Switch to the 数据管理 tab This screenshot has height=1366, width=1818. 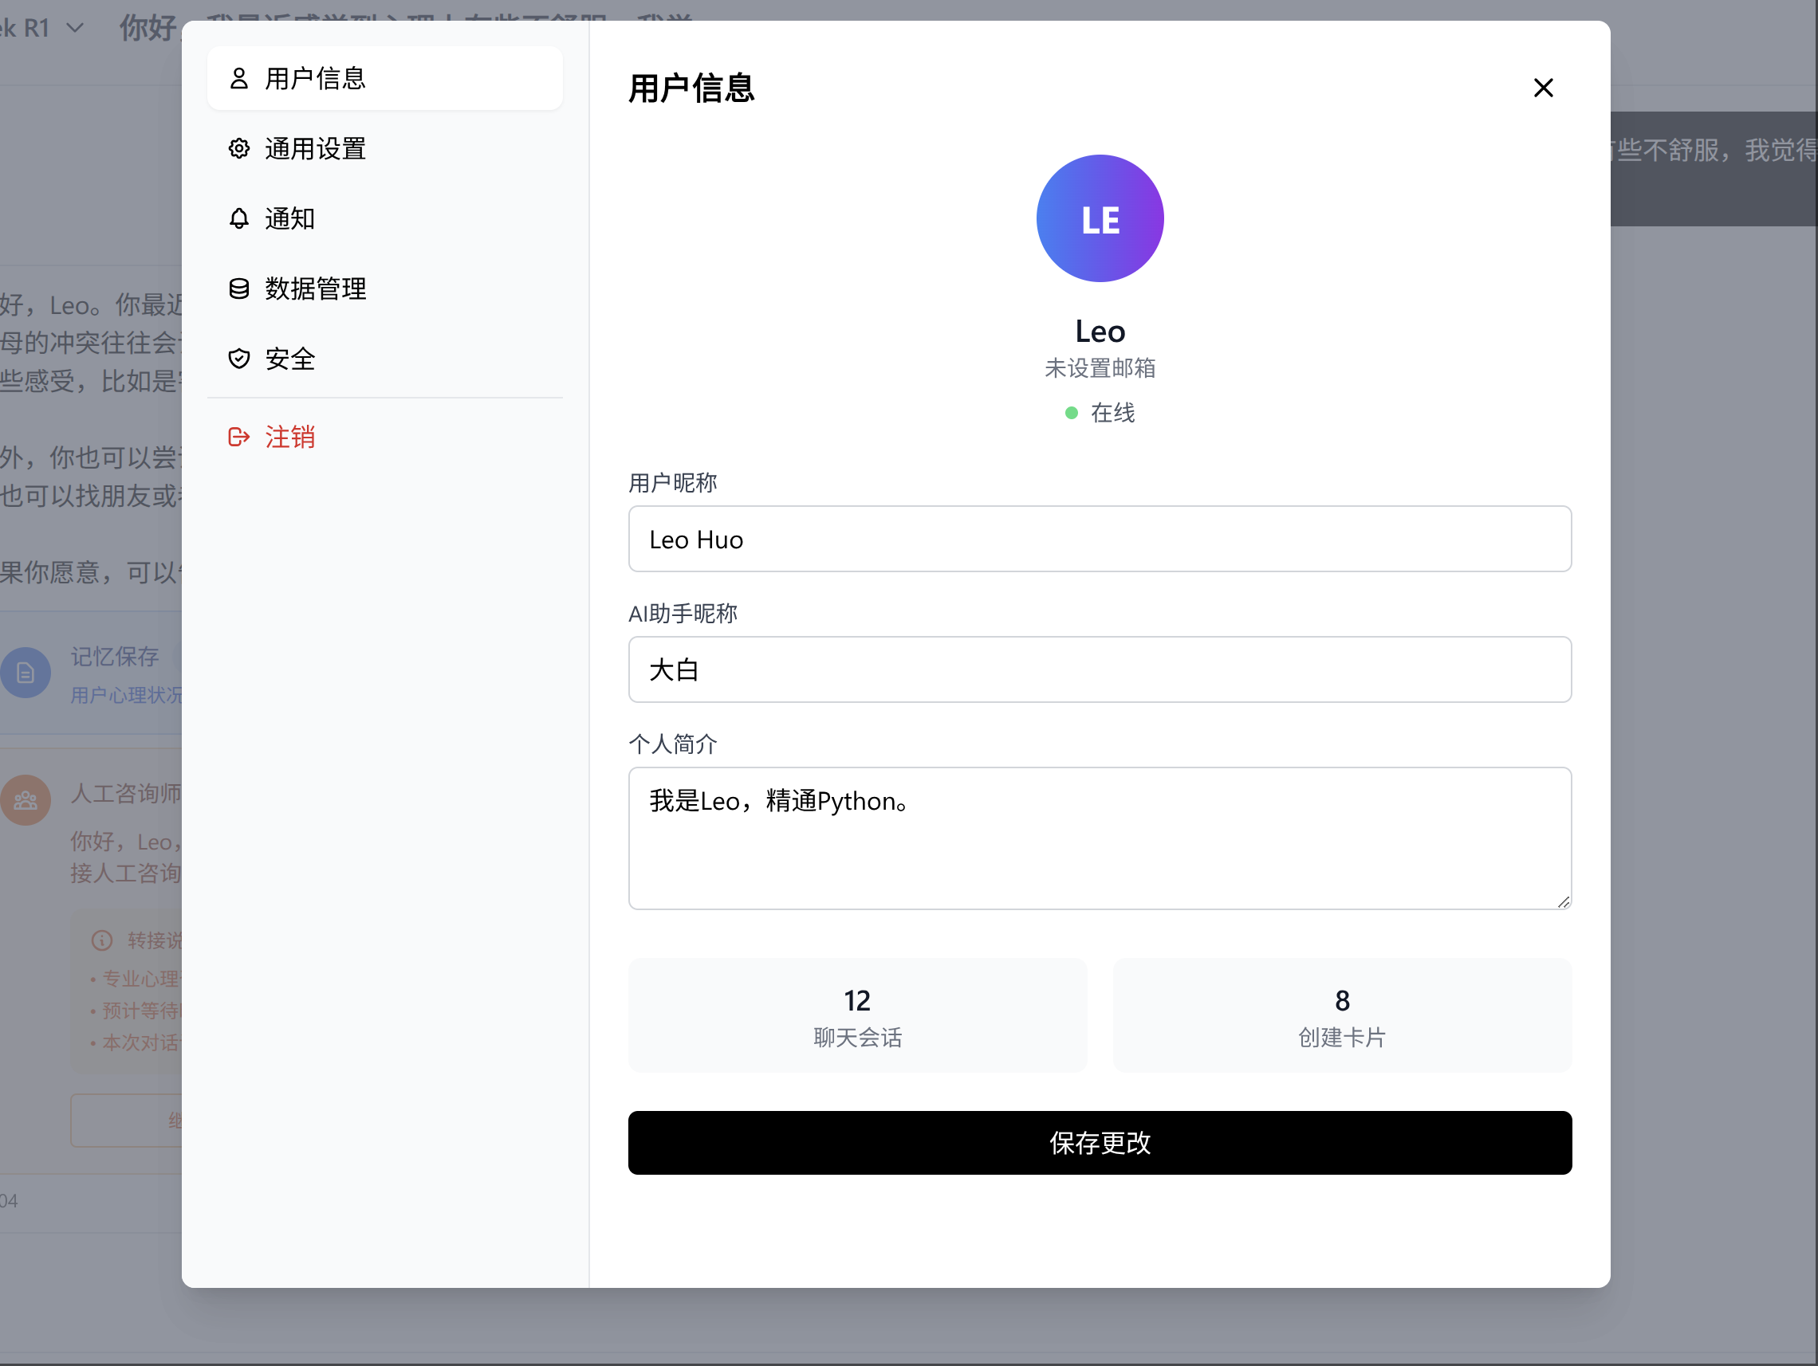click(x=316, y=289)
